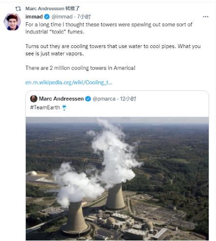Open the #TeamEarth hashtag
Screen dimensions: 216x241
click(45, 107)
